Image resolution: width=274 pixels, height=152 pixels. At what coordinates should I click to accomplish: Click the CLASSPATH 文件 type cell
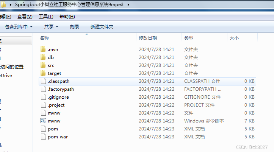pyautogui.click(x=202, y=81)
